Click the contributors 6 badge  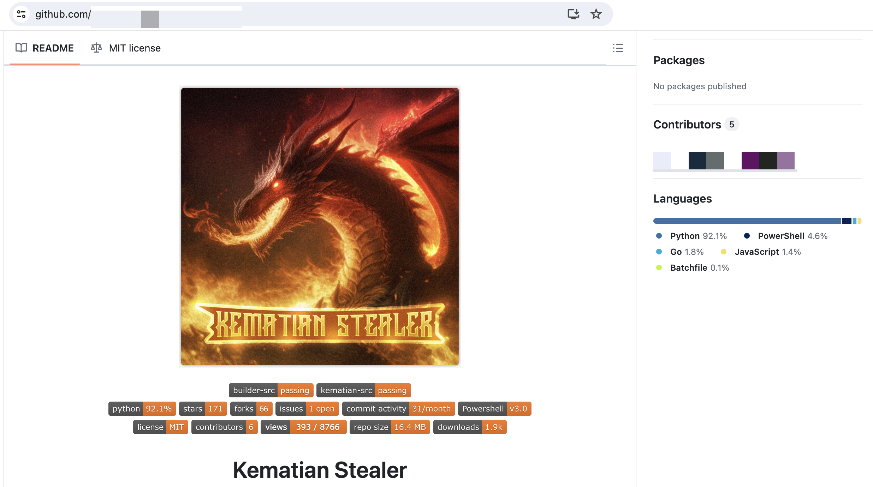click(x=225, y=427)
